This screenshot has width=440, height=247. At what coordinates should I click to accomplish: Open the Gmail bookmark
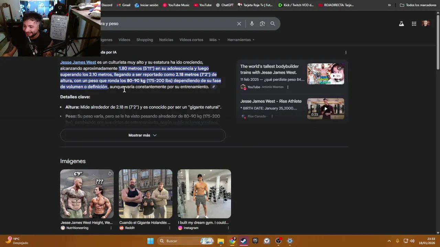(123, 5)
